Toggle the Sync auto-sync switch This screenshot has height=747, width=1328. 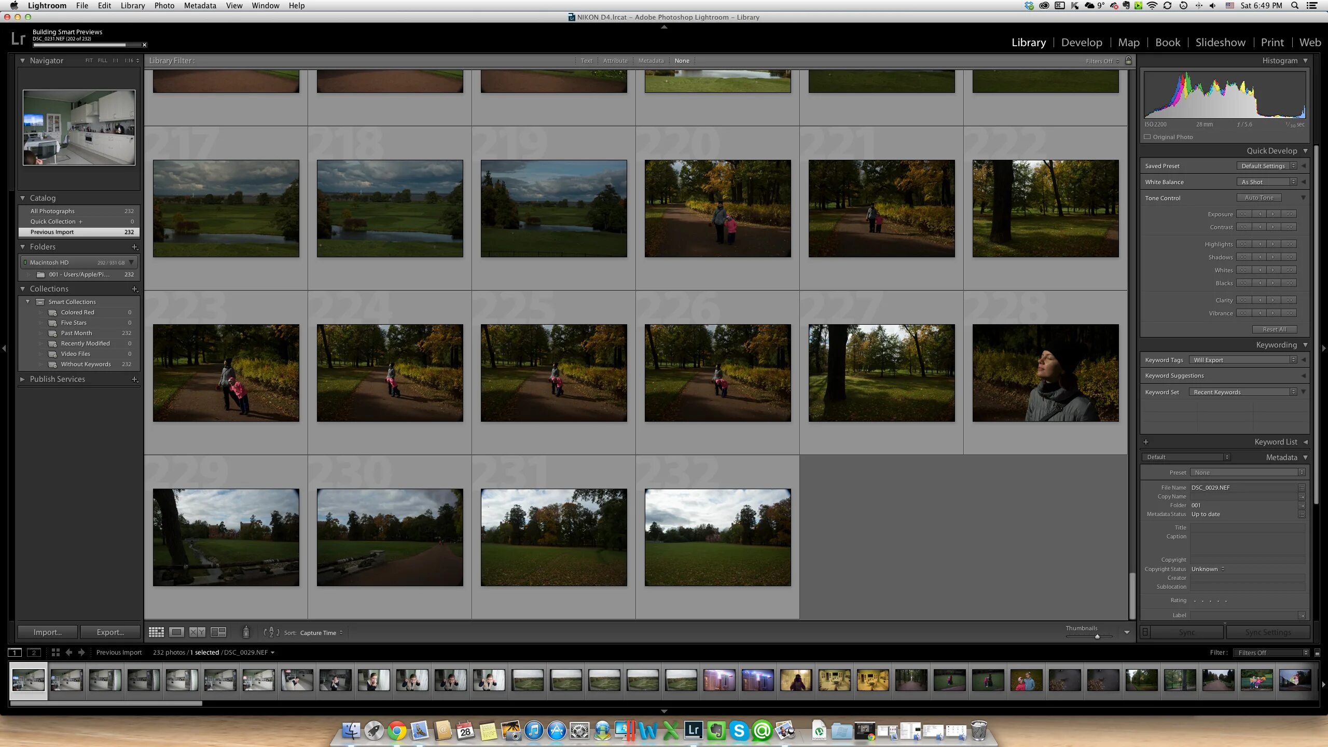point(1145,632)
